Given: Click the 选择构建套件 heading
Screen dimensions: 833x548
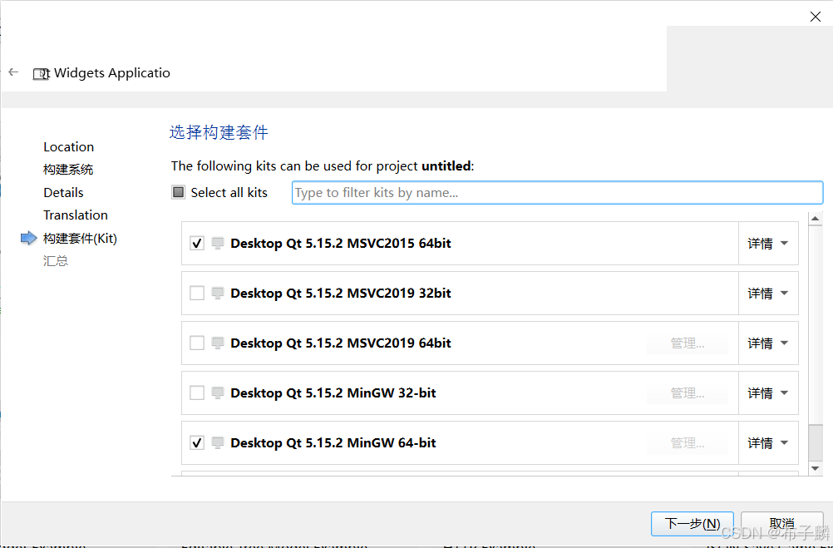Looking at the screenshot, I should 219,132.
